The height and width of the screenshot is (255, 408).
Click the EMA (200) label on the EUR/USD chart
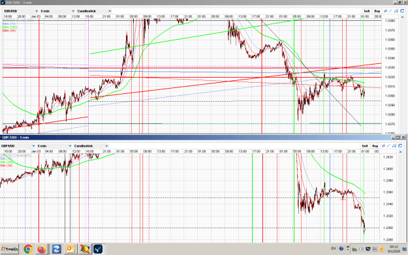tap(10, 27)
